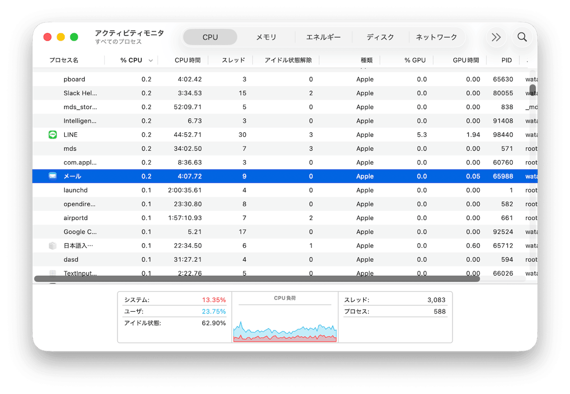Click the メール (Mail) app icon
The width and height of the screenshot is (570, 394).
(52, 176)
